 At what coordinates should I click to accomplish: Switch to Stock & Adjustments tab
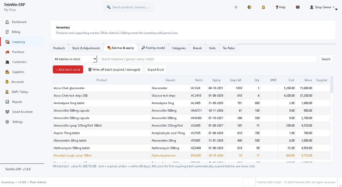coord(86,48)
